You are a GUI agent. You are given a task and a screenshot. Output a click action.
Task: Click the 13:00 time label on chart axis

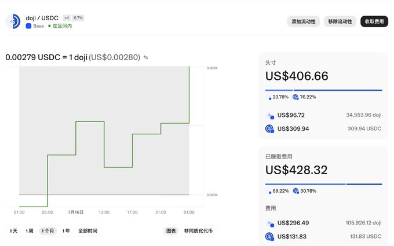104,212
